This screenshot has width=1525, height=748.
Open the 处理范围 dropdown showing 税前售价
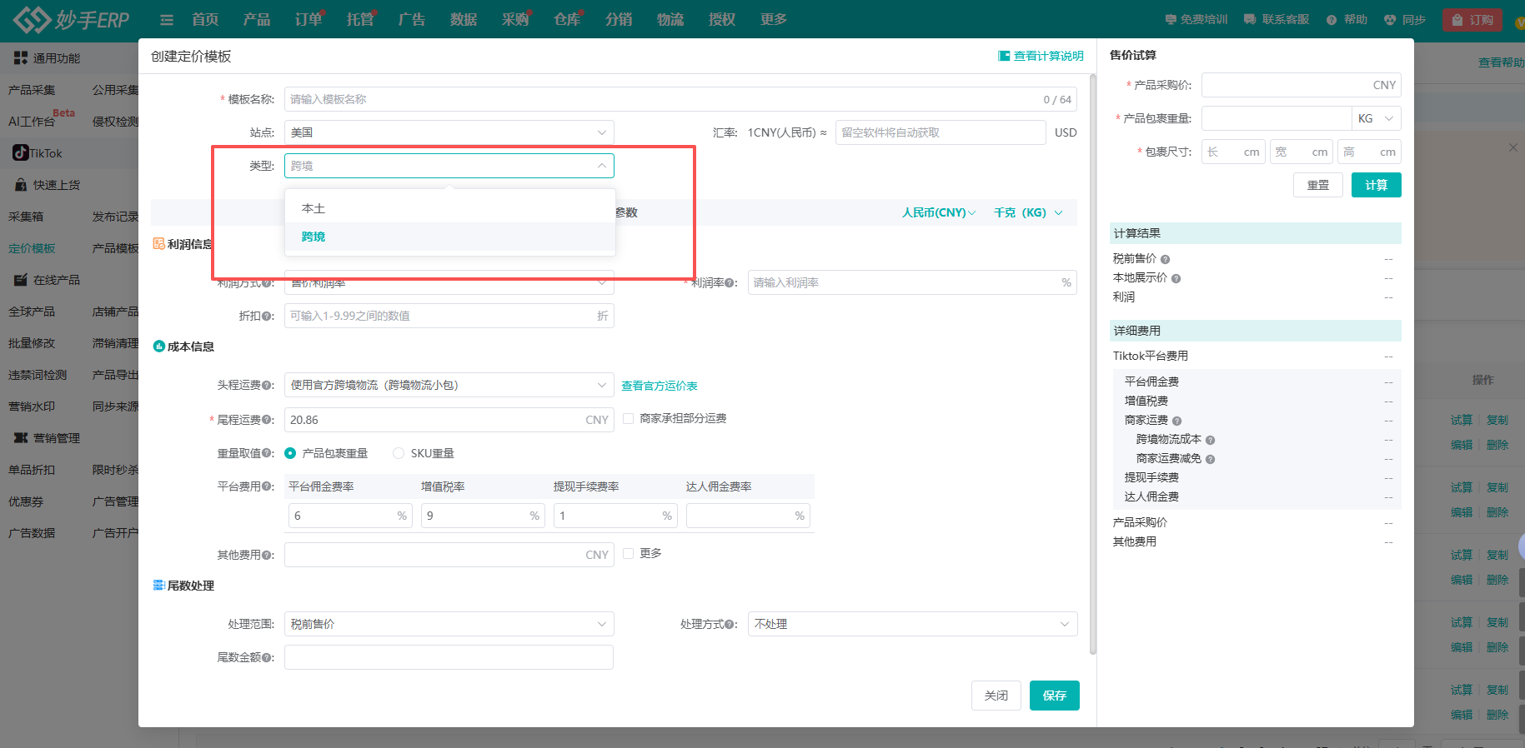tap(449, 624)
